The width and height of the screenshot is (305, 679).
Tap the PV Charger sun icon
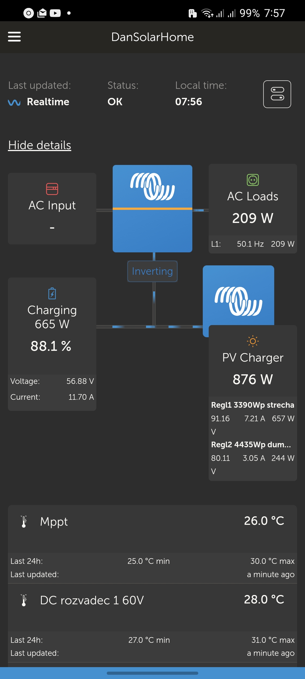click(253, 341)
